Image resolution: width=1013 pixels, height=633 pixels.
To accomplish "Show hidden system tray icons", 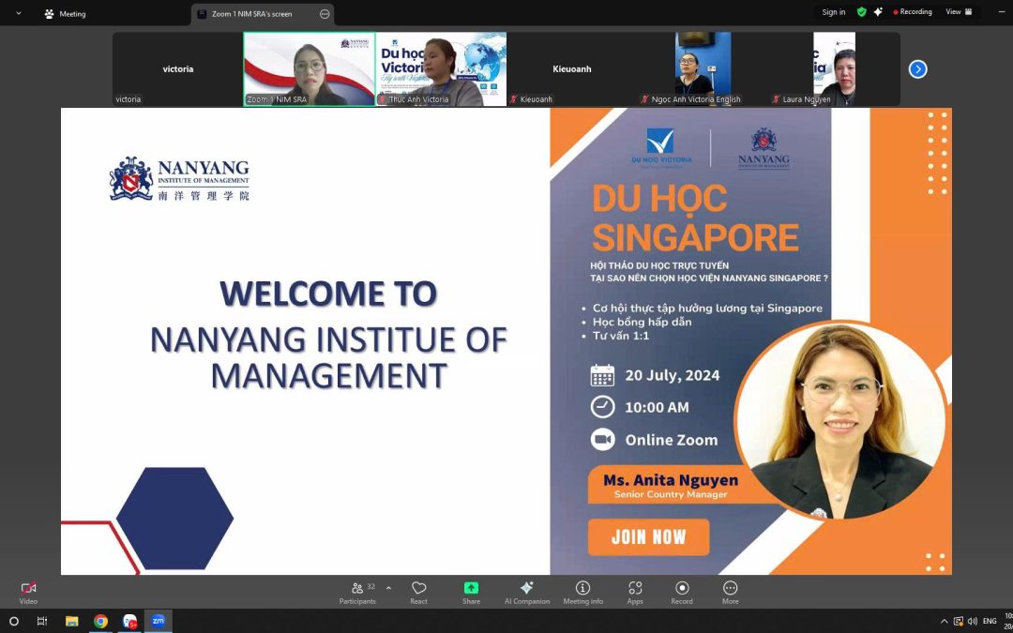I will tap(944, 622).
